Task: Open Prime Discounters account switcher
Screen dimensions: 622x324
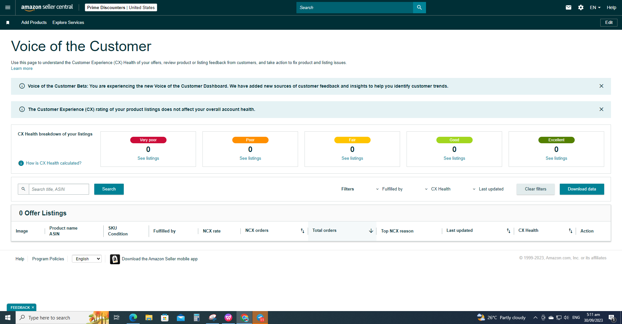Action: click(x=121, y=7)
